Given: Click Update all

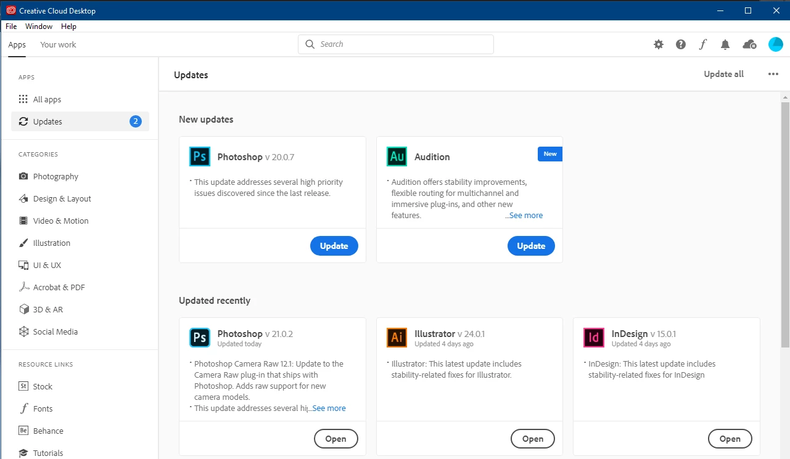Looking at the screenshot, I should (x=724, y=74).
